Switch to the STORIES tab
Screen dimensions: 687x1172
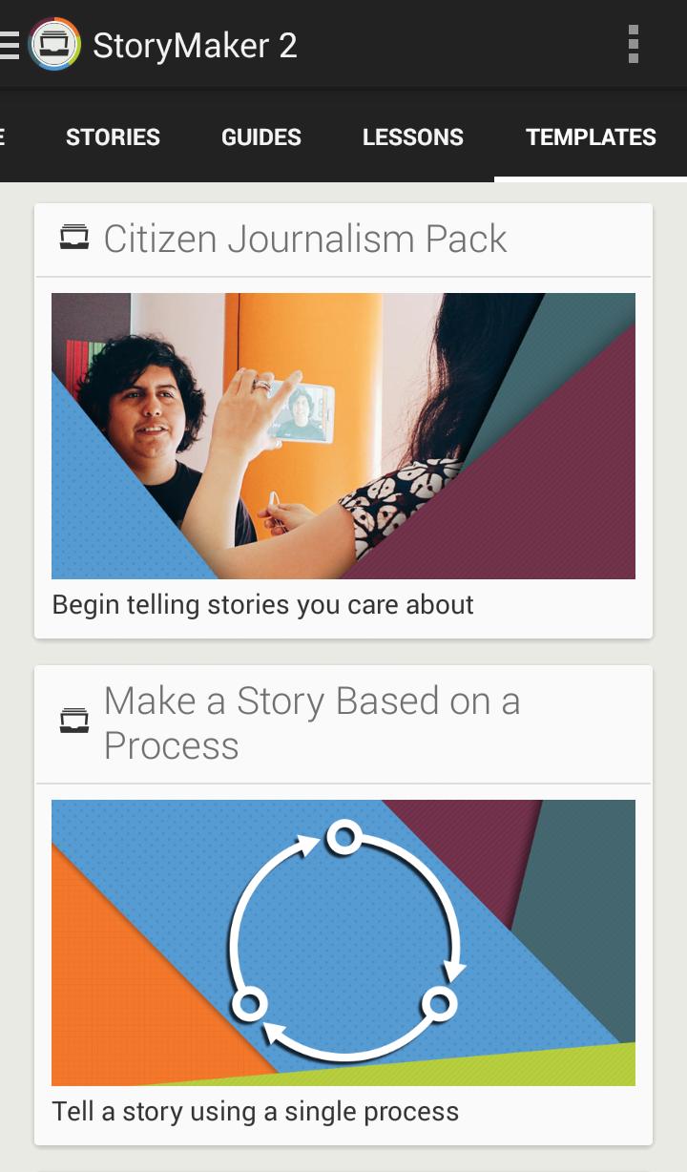point(112,136)
